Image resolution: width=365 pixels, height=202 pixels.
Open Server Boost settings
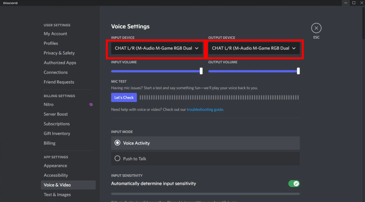tap(56, 114)
